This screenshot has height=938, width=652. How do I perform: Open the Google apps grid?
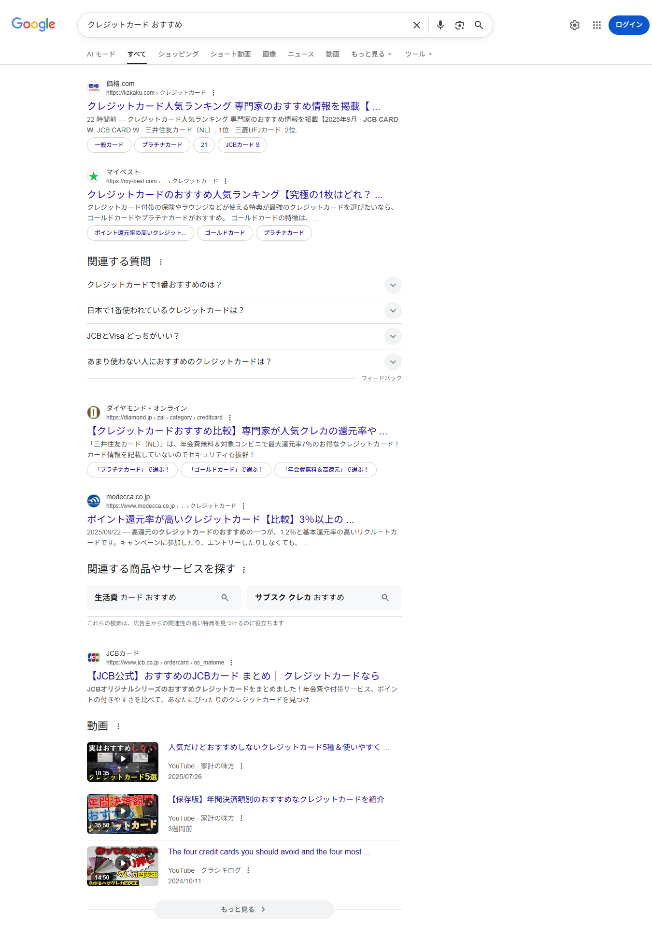[597, 25]
